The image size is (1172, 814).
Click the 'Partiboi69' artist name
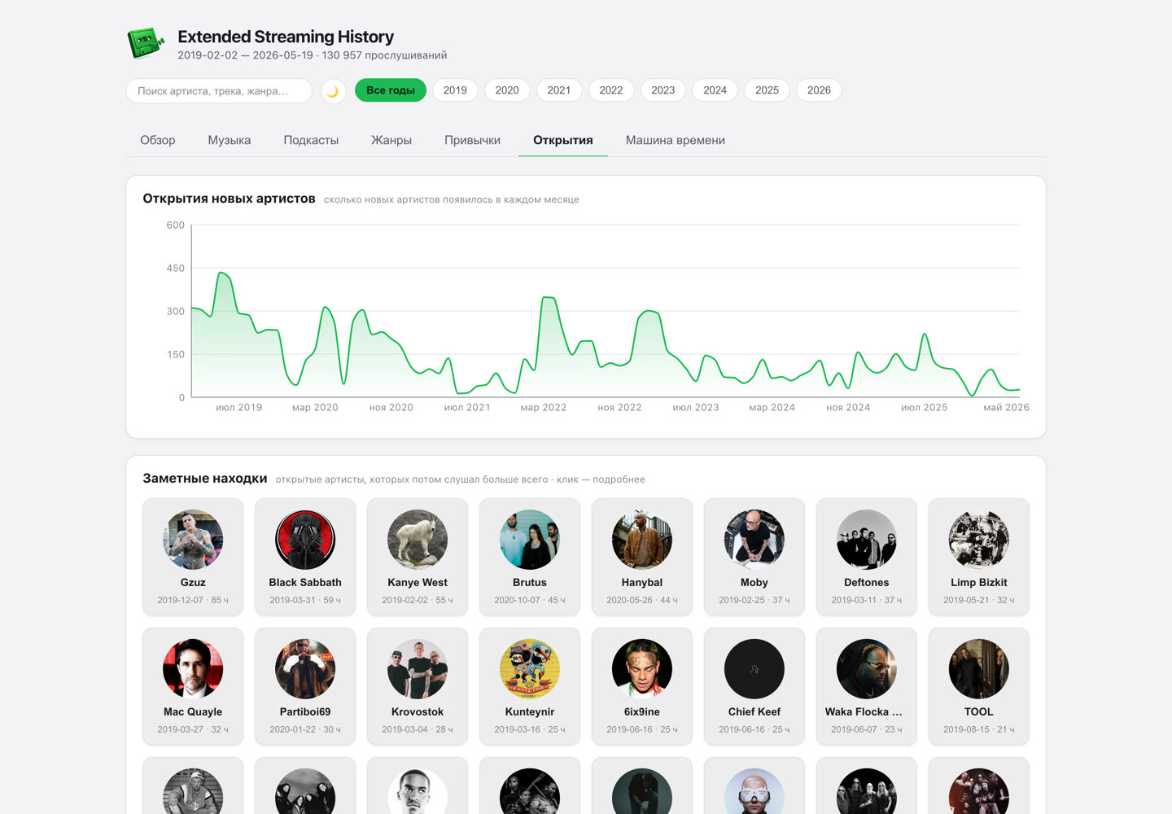click(x=305, y=712)
